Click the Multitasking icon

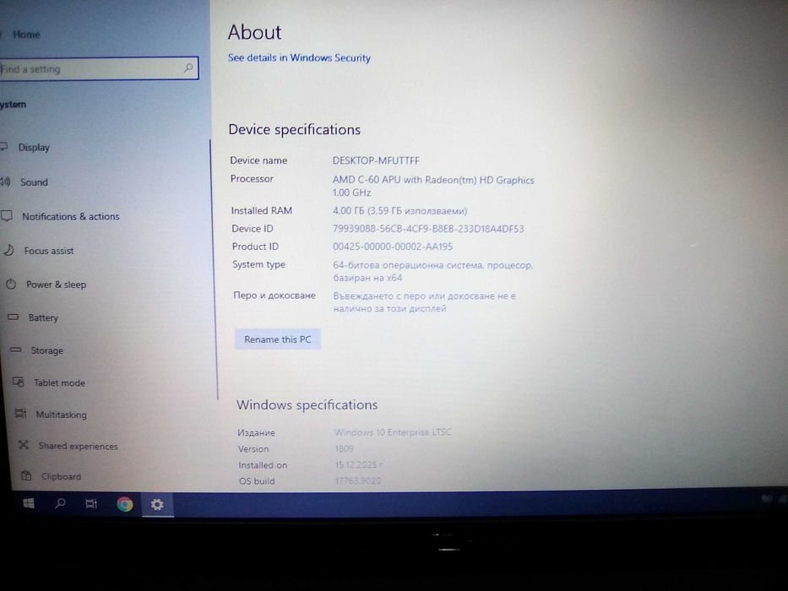(x=20, y=414)
